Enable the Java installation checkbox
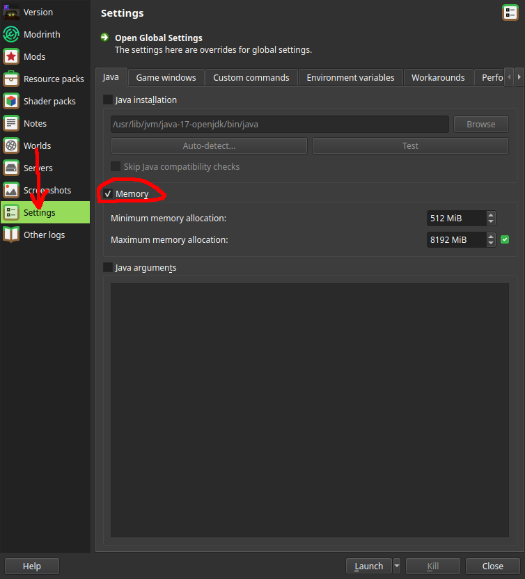Screen dimensions: 525x579 (x=108, y=100)
